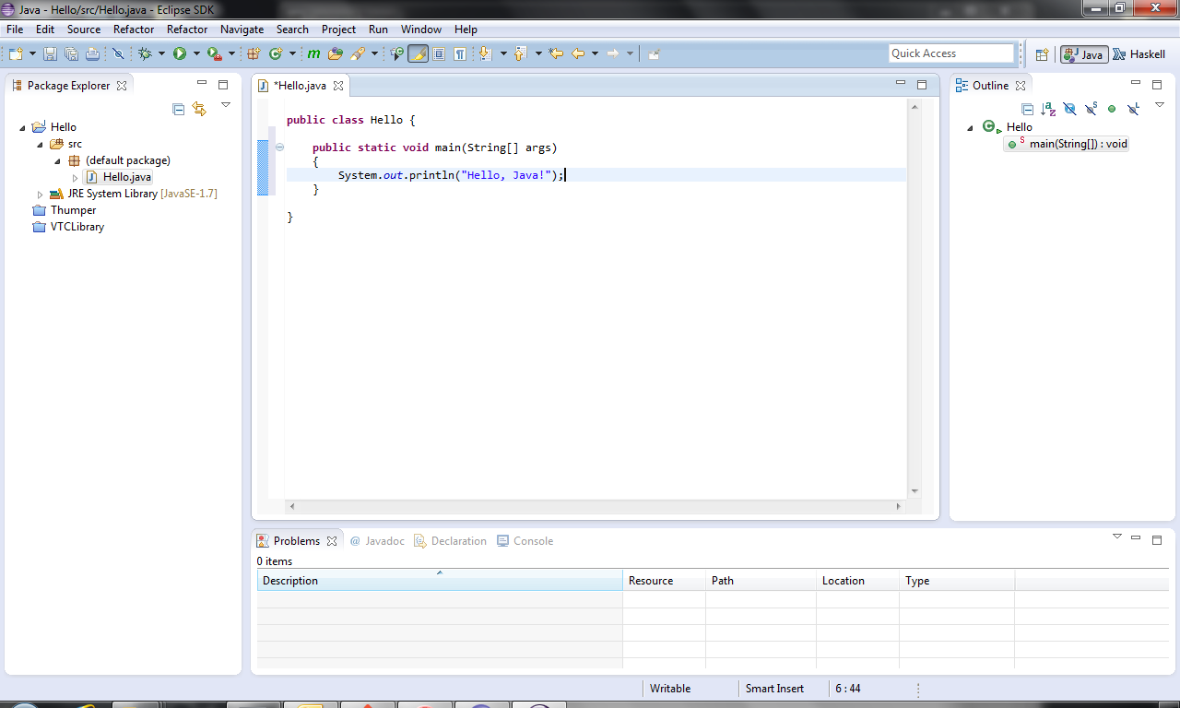Collapse the src folder in tree
The image size is (1180, 708).
coord(40,145)
